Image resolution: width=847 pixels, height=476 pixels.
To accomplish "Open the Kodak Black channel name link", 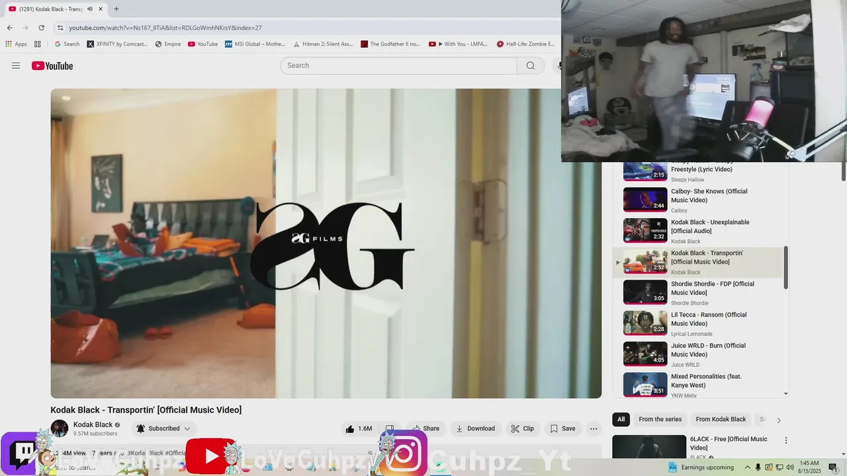I will point(93,424).
